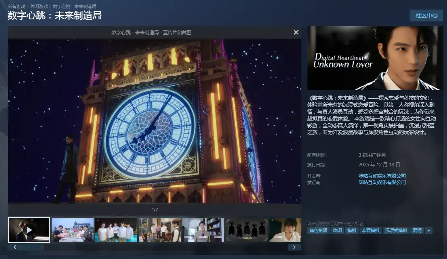Image resolution: width=447 pixels, height=259 pixels.
Task: Select the 恋爱模拟 tag
Action: [370, 230]
